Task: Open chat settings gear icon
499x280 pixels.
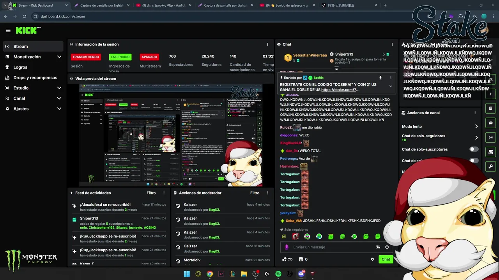Action: 372,259
